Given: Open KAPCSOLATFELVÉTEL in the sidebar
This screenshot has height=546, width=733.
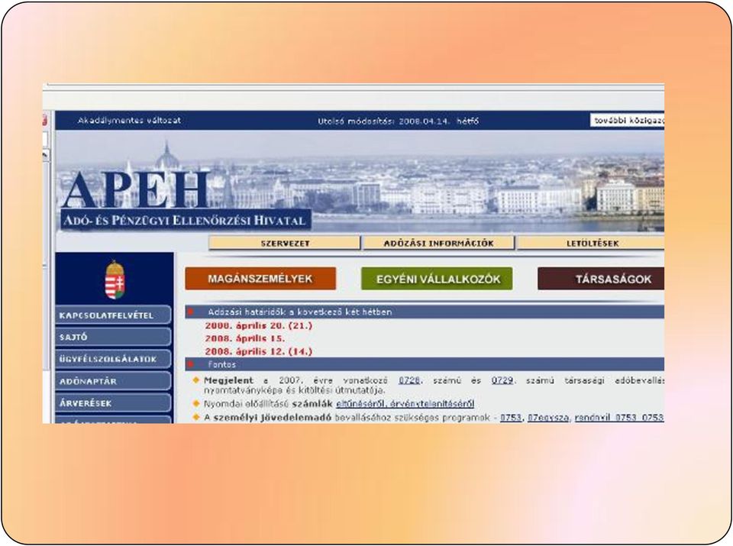Looking at the screenshot, I should pyautogui.click(x=113, y=315).
